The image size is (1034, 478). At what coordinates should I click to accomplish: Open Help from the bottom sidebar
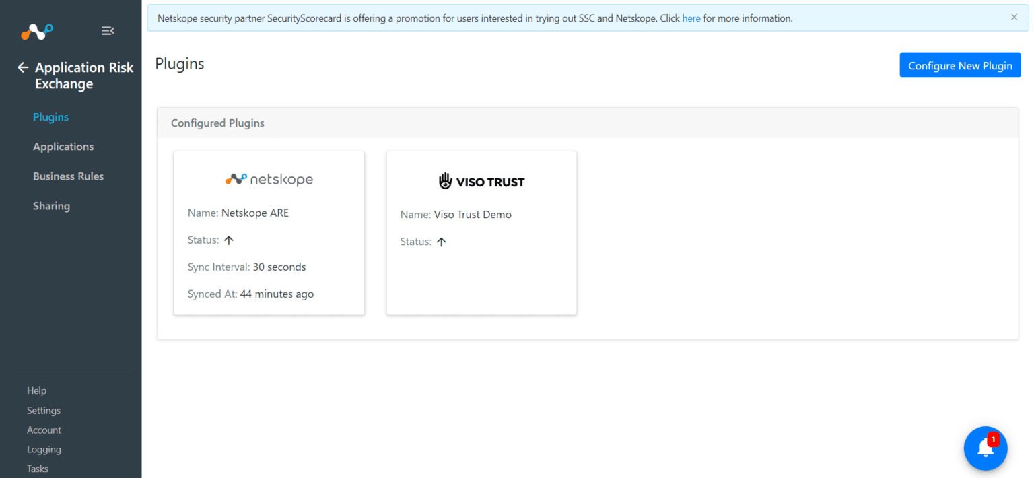[36, 390]
